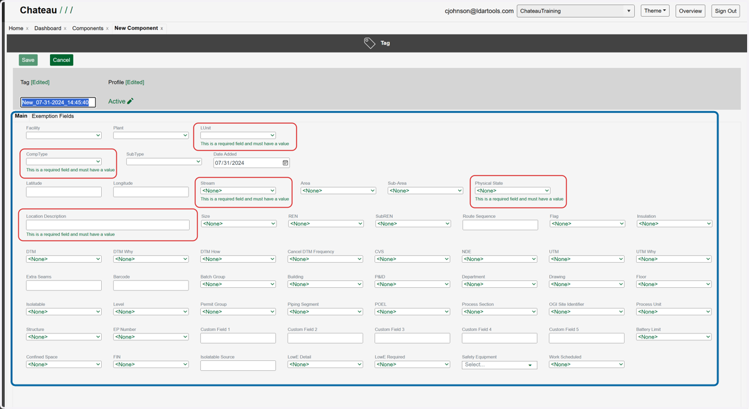Open the Exemption Fields tab
The width and height of the screenshot is (749, 409).
tap(52, 116)
